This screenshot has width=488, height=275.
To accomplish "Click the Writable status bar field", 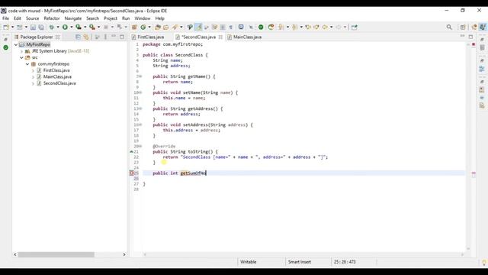I will tap(248, 262).
